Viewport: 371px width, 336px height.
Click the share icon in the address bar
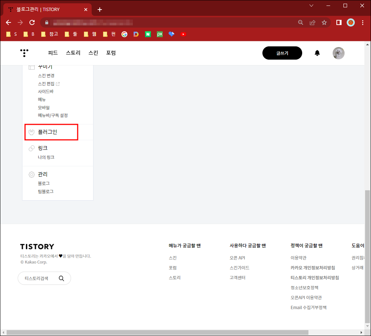(312, 22)
